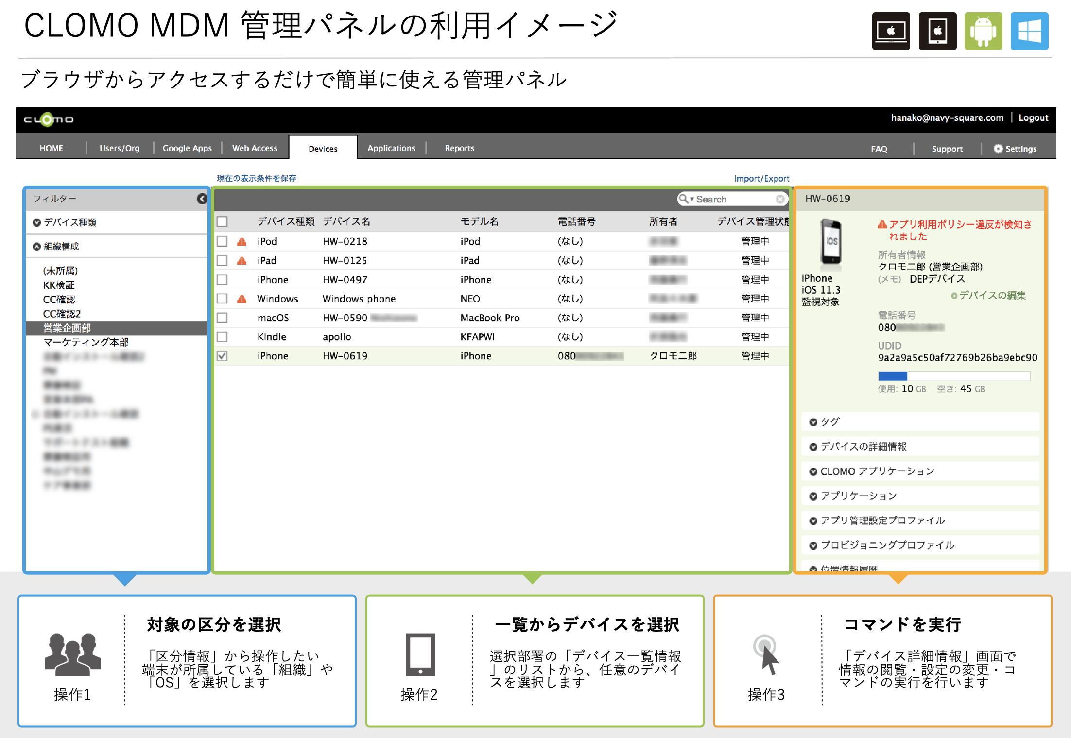Viewport: 1071px width, 738px height.
Task: Click the storage usage bar
Action: click(x=954, y=376)
